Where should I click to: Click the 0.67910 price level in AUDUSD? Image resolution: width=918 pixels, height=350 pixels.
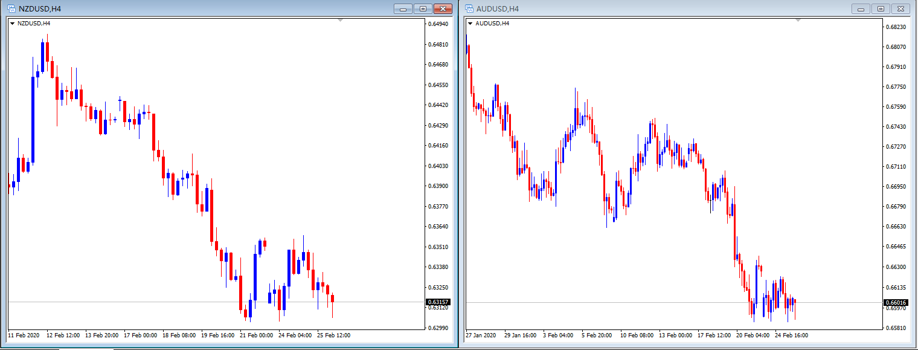[896, 67]
